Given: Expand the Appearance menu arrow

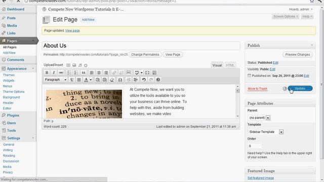Looking at the screenshot, I should pyautogui.click(x=33, y=69).
